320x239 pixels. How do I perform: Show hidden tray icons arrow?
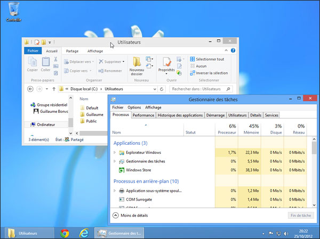tap(263, 234)
